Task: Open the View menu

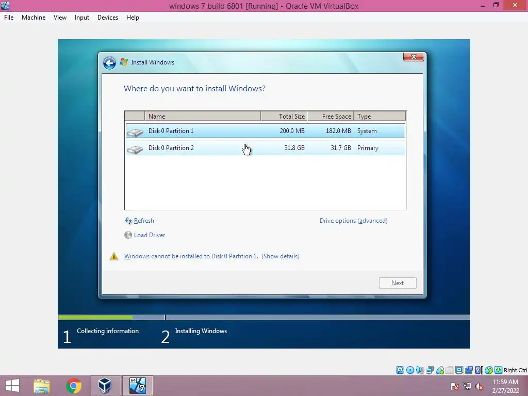Action: pos(60,18)
